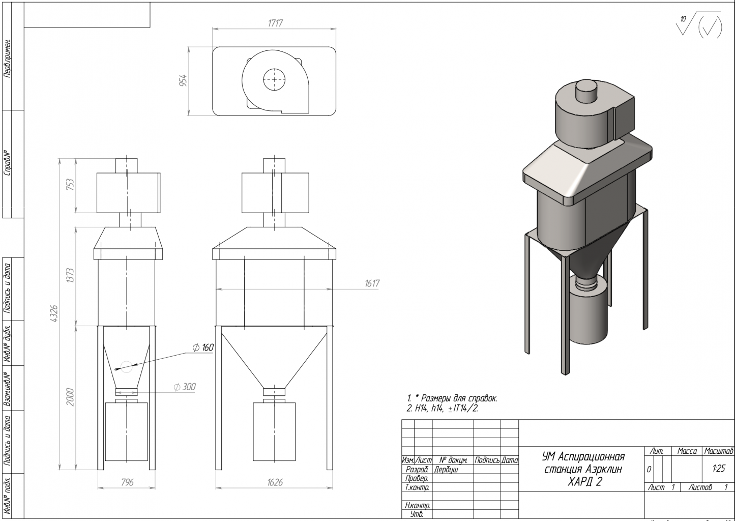Select the 2000 leg height dimension
Screen dimensions: 735x521
70,397
